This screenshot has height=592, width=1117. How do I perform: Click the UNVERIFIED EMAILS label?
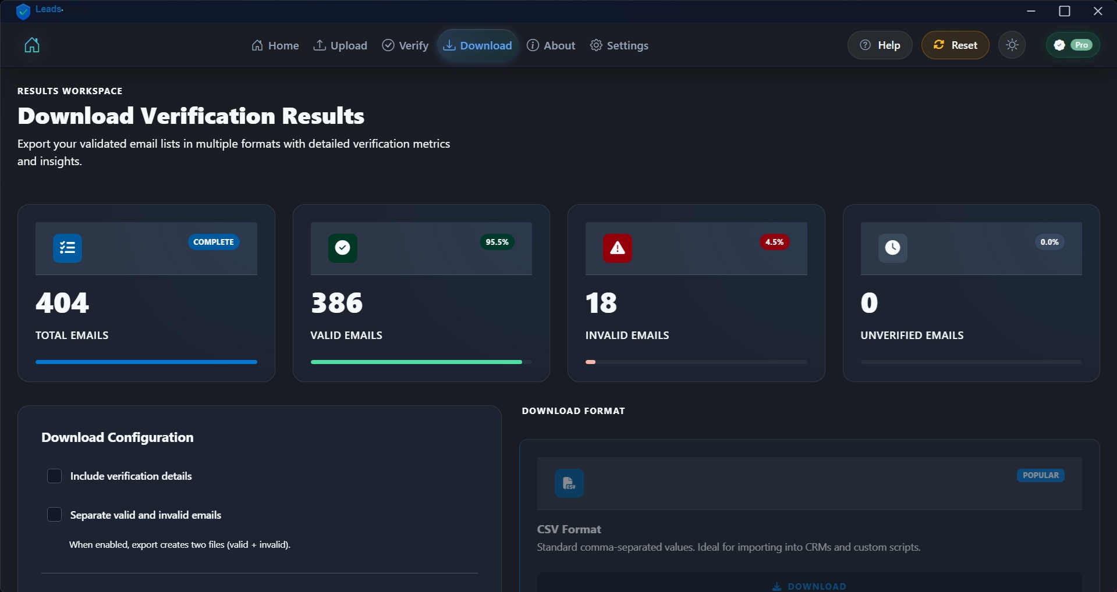pyautogui.click(x=912, y=336)
